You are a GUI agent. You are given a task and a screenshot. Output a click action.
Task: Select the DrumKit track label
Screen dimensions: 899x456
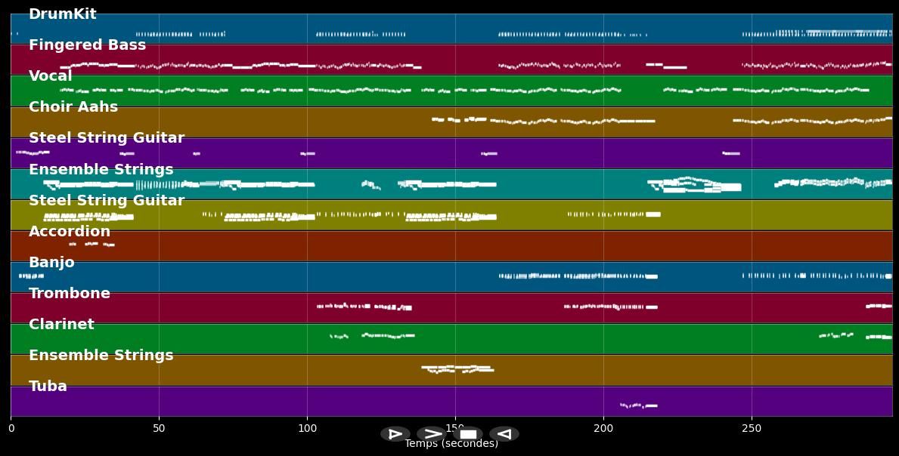click(x=62, y=14)
